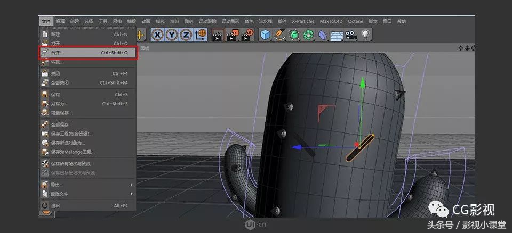Click the yellow move tool arrows icon
Viewport: 512px width, 233px height.
point(141,35)
